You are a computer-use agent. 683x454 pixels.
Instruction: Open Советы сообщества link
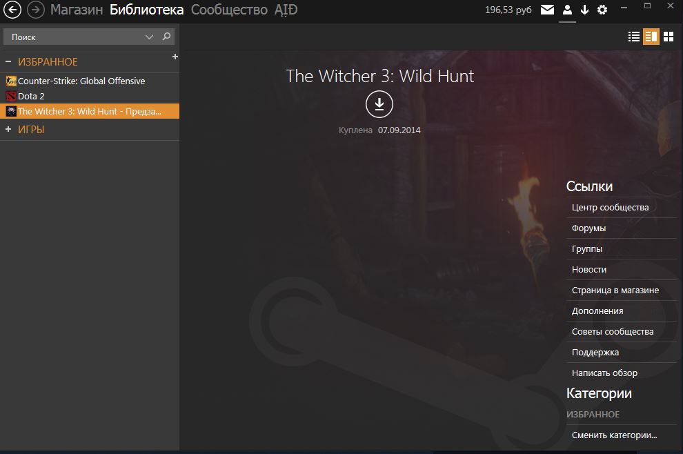tap(613, 332)
